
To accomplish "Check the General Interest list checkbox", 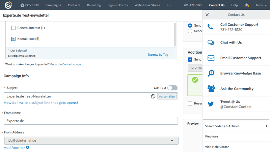I will point(13,28).
